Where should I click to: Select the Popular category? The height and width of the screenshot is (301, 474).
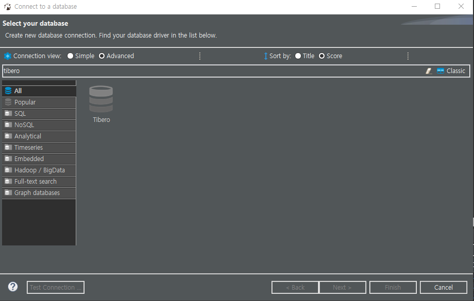click(39, 102)
